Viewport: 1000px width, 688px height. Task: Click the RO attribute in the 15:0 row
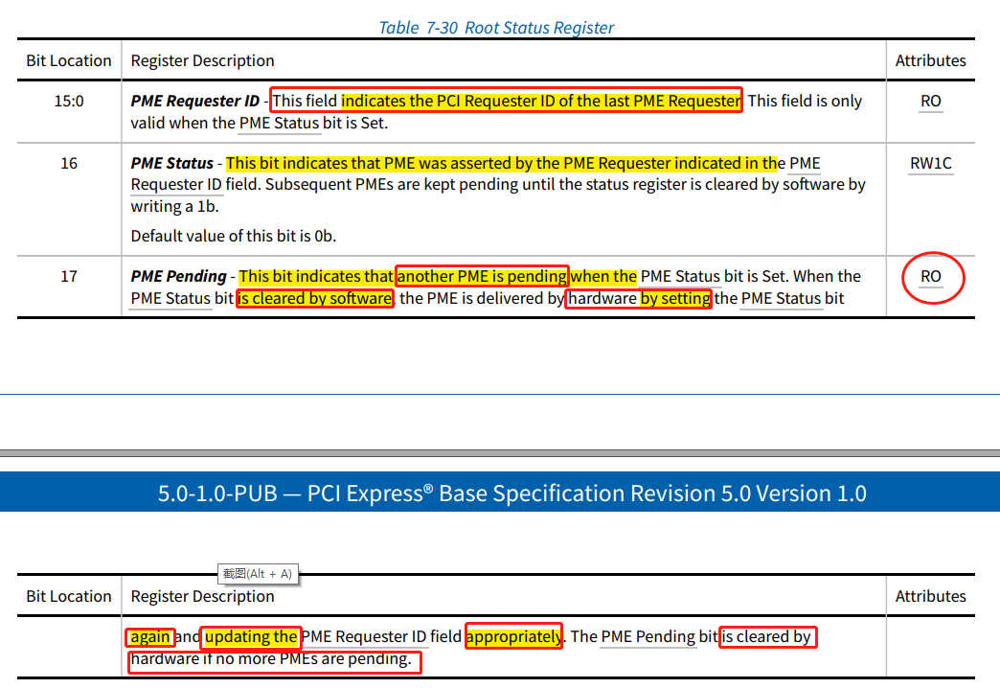[930, 101]
